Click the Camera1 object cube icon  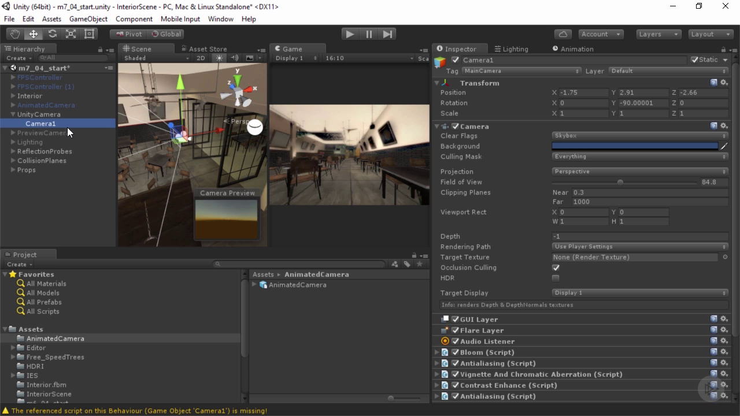pyautogui.click(x=441, y=62)
